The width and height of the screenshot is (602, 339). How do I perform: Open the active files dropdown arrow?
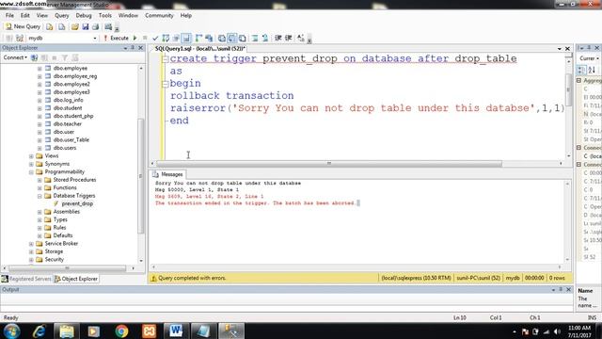pos(560,49)
